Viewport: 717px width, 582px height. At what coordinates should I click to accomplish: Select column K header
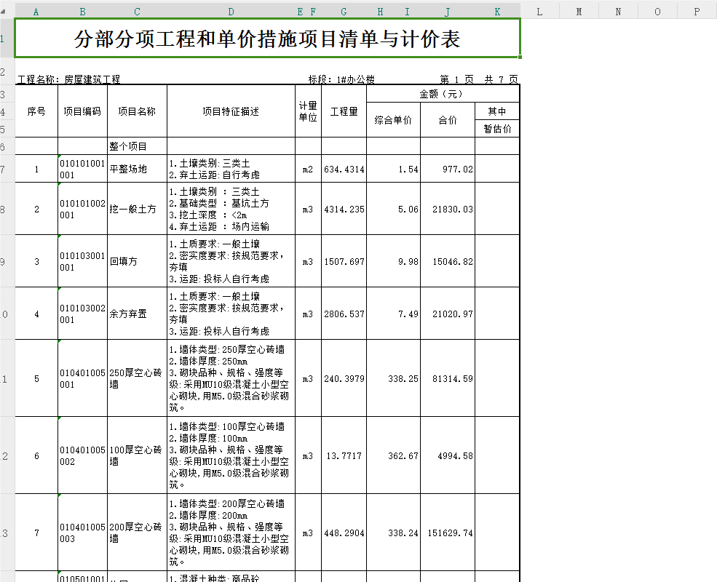point(497,12)
